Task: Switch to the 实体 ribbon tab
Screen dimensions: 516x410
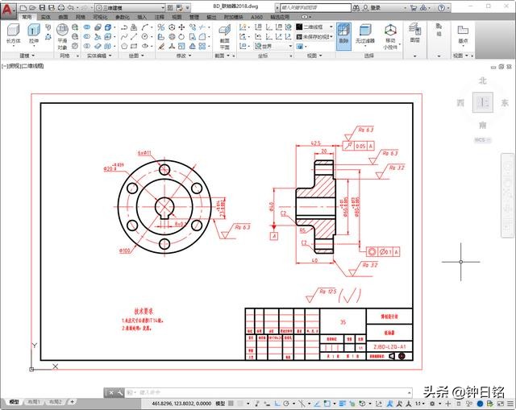Action: 45,16
